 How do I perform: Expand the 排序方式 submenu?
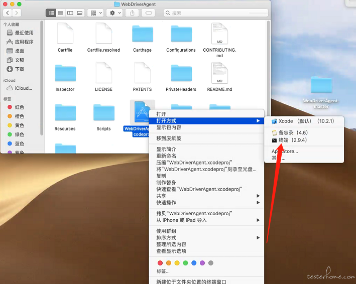click(x=206, y=238)
